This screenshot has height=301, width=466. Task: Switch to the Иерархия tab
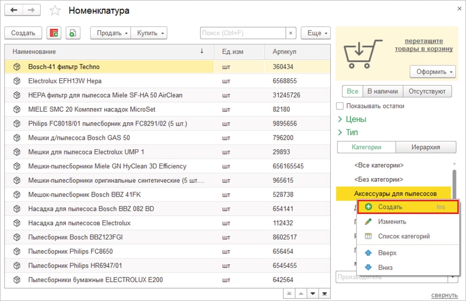click(426, 147)
